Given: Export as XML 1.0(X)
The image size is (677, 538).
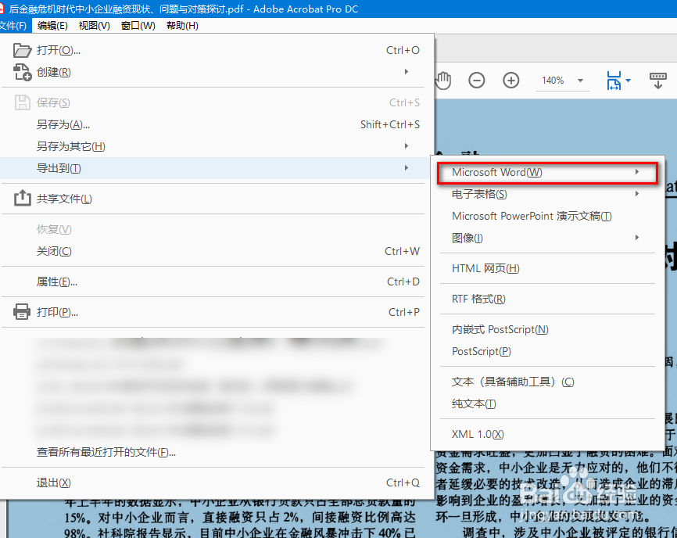Looking at the screenshot, I should click(x=547, y=434).
